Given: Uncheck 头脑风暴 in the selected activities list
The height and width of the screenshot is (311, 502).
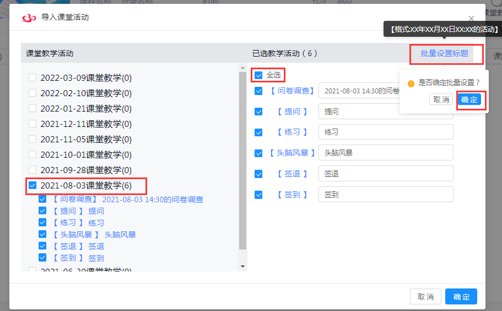Looking at the screenshot, I should (258, 153).
